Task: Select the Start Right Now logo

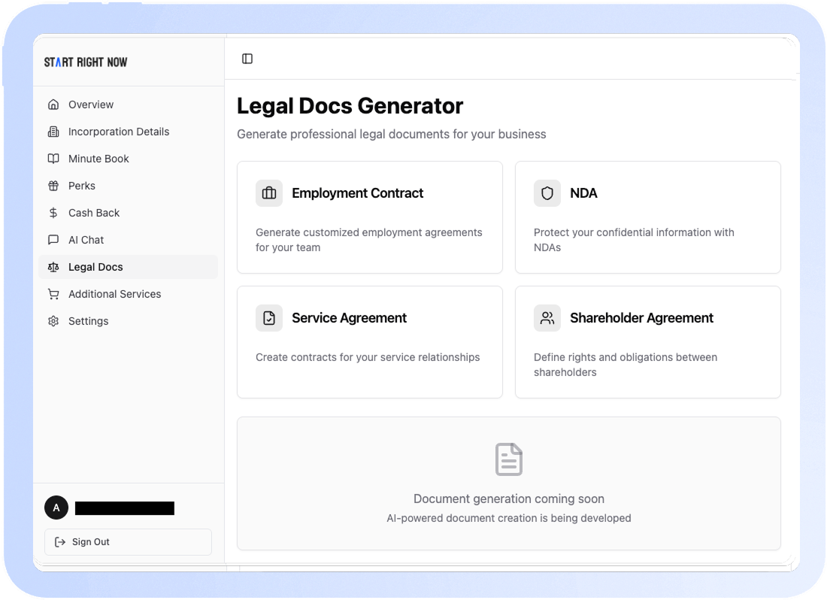Action: point(85,62)
